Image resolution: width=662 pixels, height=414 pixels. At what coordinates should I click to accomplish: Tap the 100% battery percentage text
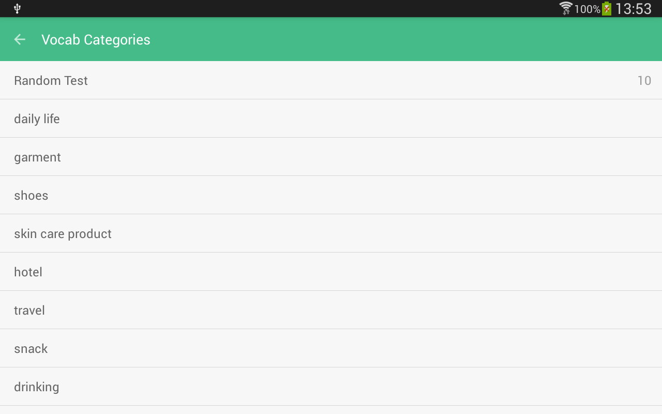click(x=587, y=9)
